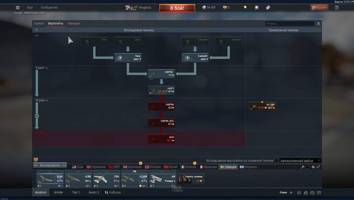Collapse the V ранг section
Screen dimensions: 354x200
point(42,68)
